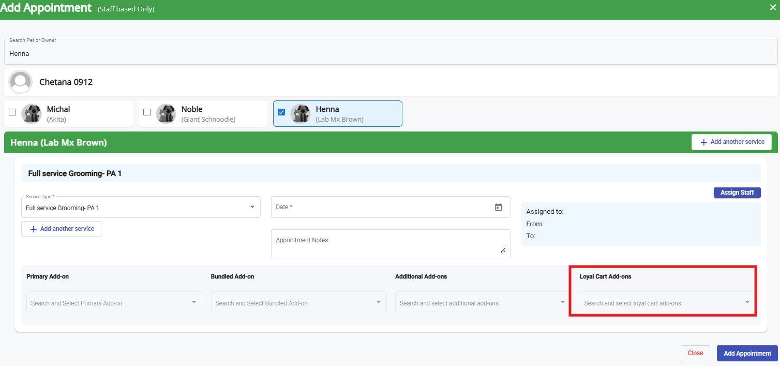780x366 pixels.
Task: Expand the Primary Add-on dropdown
Action: click(114, 303)
